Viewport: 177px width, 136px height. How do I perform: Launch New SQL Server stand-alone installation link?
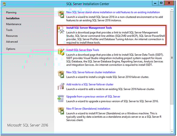tap(113, 12)
